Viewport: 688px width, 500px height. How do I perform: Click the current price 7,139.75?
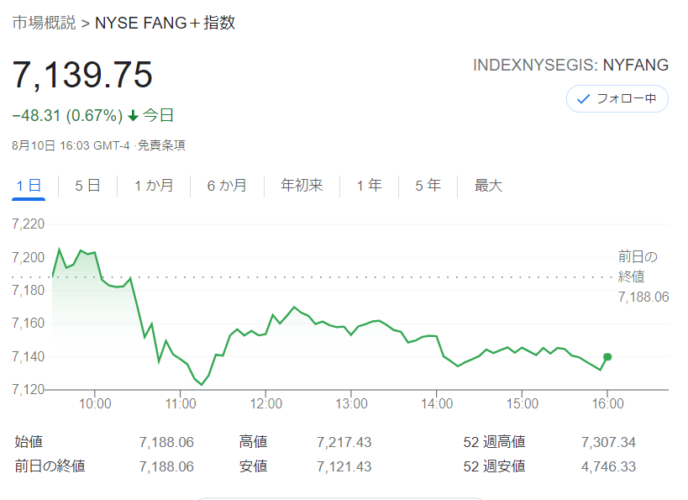[x=82, y=75]
